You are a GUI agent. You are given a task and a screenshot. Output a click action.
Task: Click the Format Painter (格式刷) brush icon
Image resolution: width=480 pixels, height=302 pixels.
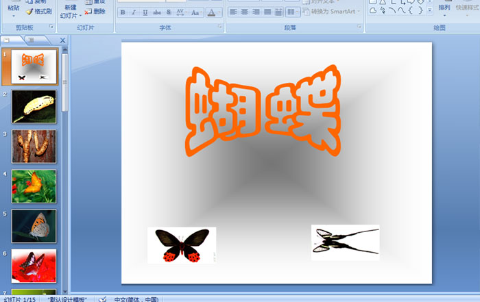(29, 12)
